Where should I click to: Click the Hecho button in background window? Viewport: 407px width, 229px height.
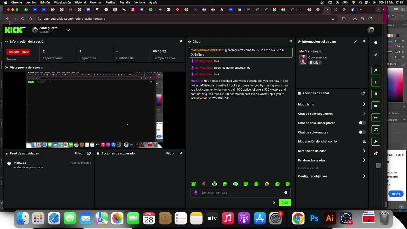coord(396,194)
